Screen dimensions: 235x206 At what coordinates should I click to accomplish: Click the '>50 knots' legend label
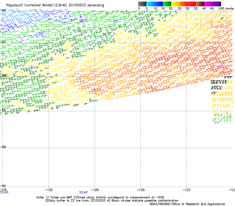226,9
